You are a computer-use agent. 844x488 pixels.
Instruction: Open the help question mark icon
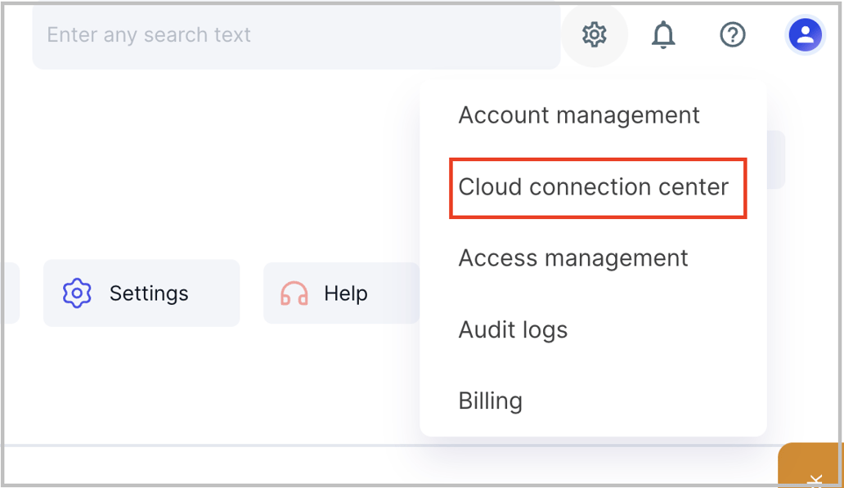coord(733,34)
